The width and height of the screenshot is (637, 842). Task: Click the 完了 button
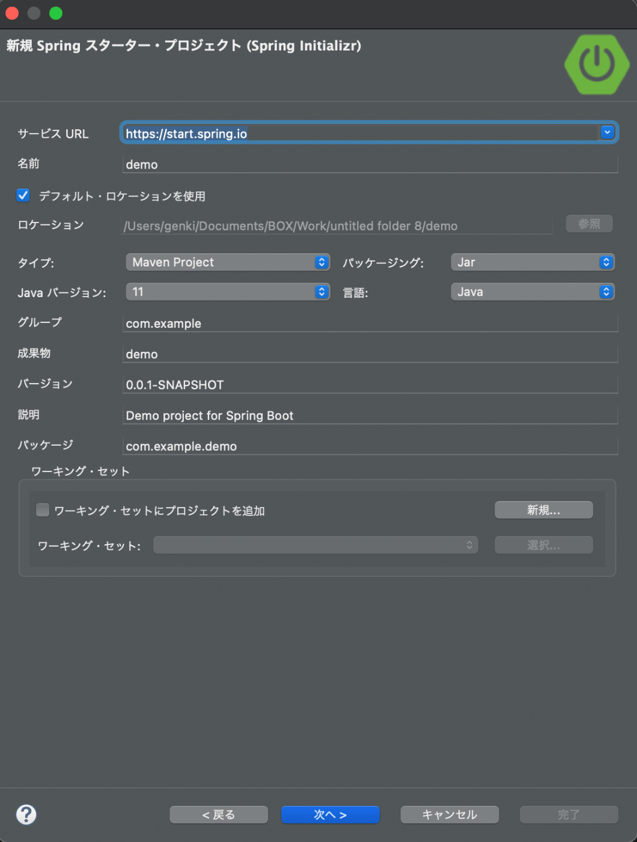coord(568,814)
